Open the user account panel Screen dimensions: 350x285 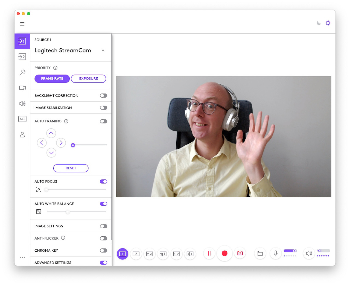point(22,135)
